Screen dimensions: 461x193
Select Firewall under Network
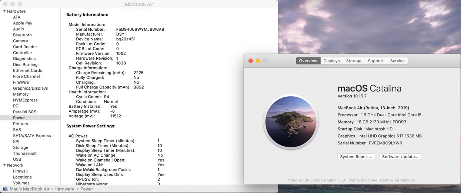click(x=20, y=171)
